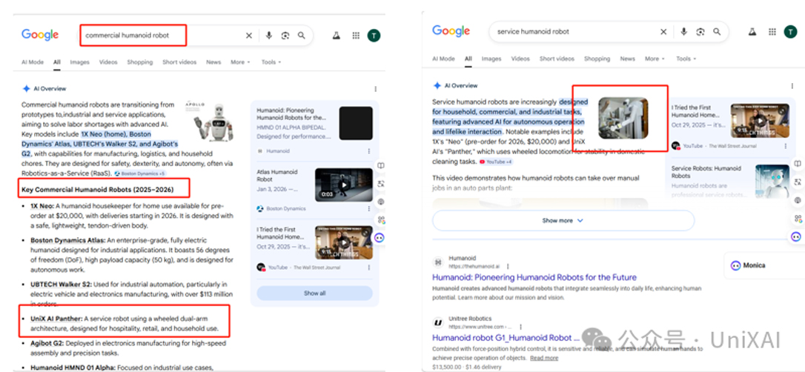The width and height of the screenshot is (805, 372).
Task: Expand Tools dropdown in service robot window
Action: [x=686, y=59]
